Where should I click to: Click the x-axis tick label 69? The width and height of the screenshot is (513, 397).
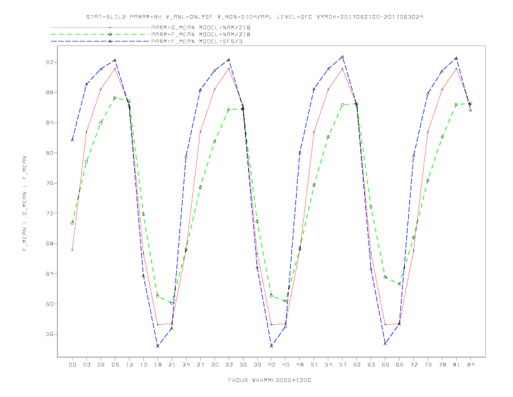400,365
